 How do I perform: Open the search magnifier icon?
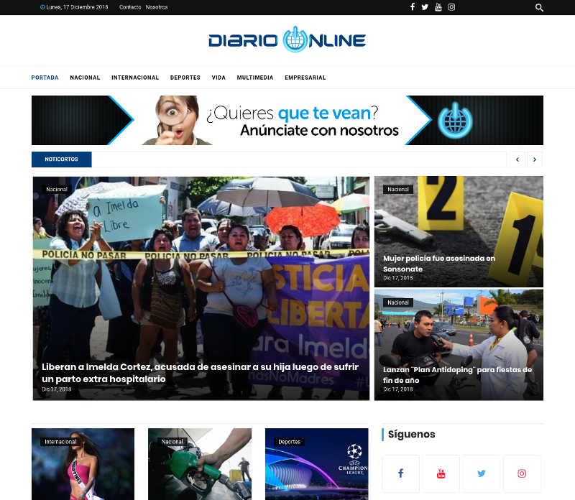click(539, 8)
